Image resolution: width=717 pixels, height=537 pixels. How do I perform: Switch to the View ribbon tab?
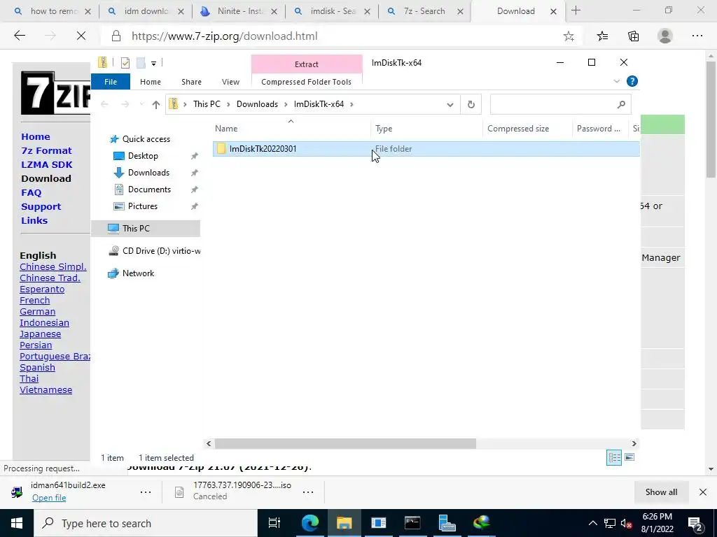coord(230,82)
